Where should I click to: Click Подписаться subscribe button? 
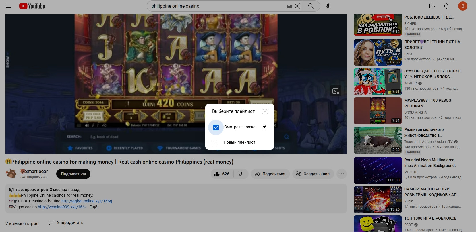73,174
